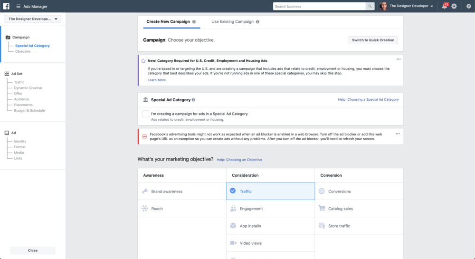Click the App installs box icon
The width and height of the screenshot is (475, 259).
pos(233,226)
